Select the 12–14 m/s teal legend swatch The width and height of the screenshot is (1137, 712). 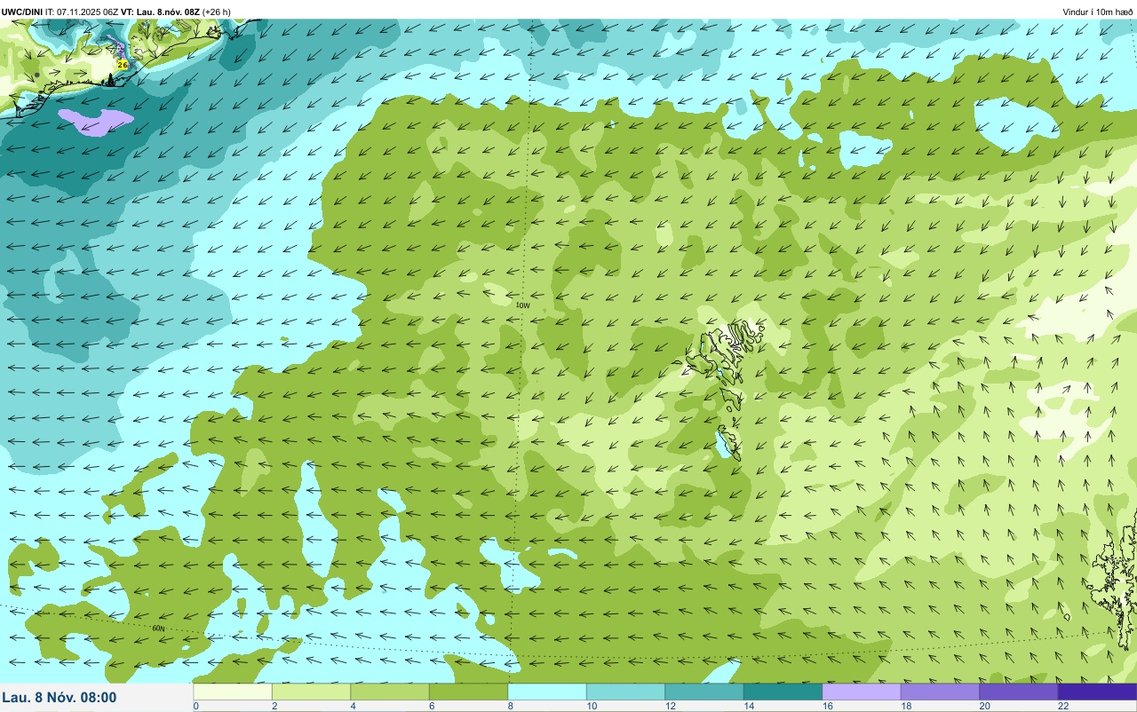(704, 692)
